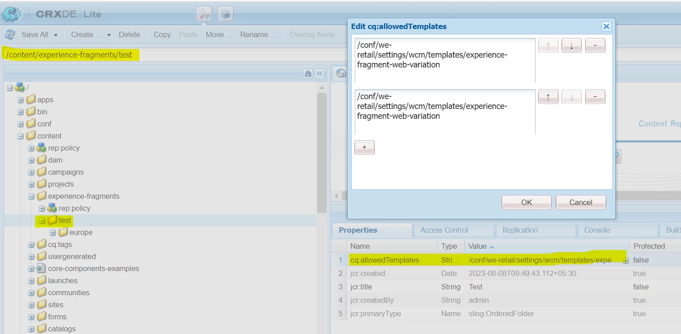Click the tools wrench icon at top
681x334 pixels.
pyautogui.click(x=204, y=14)
